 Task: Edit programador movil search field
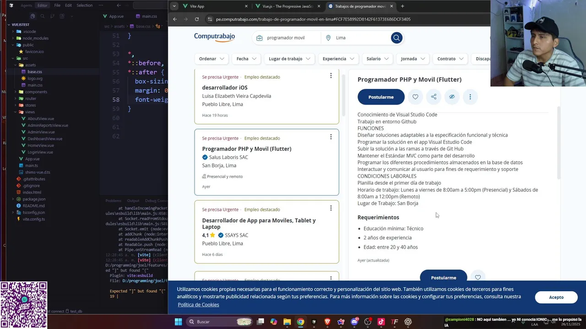pyautogui.click(x=287, y=37)
